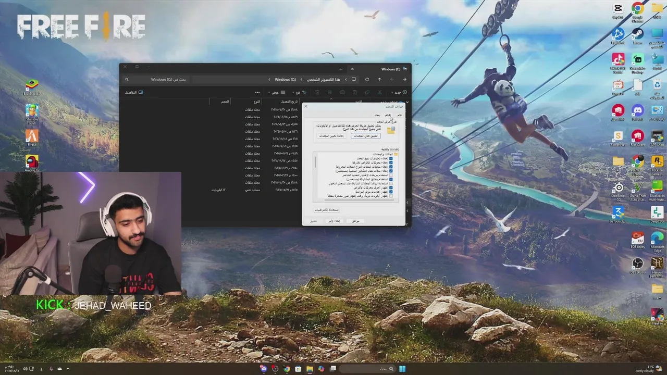The width and height of the screenshot is (667, 375).
Task: Click 'تطبيق على المجلدات' (Apply to Folders) button
Action: point(366,136)
